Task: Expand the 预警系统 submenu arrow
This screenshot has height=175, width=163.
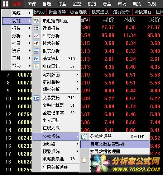Action: point(77,151)
